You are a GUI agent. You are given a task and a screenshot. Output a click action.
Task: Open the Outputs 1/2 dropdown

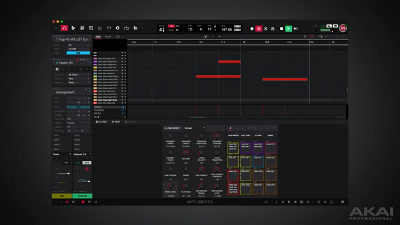point(82,154)
